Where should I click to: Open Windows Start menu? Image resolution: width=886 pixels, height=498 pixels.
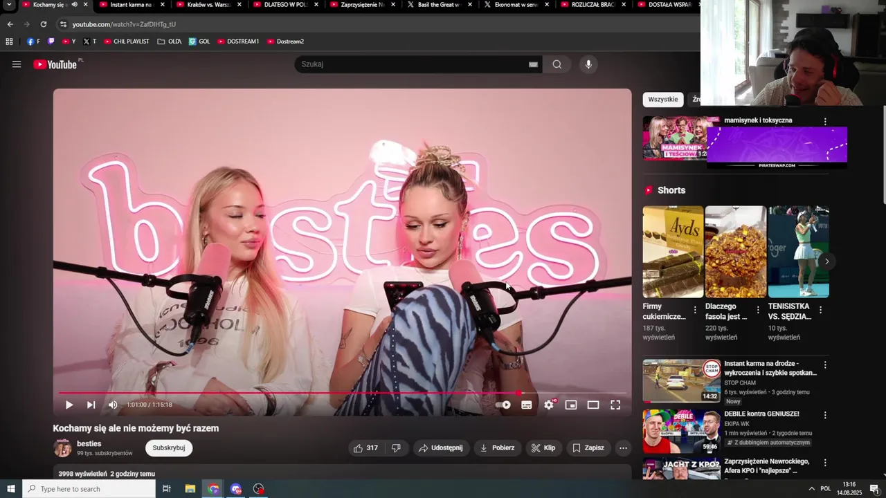click(x=10, y=489)
